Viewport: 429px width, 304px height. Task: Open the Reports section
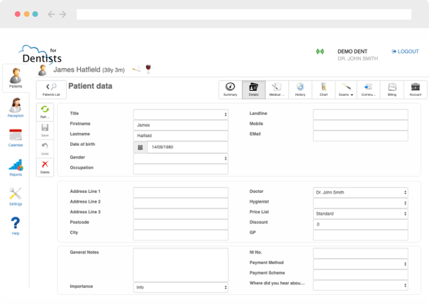point(15,167)
